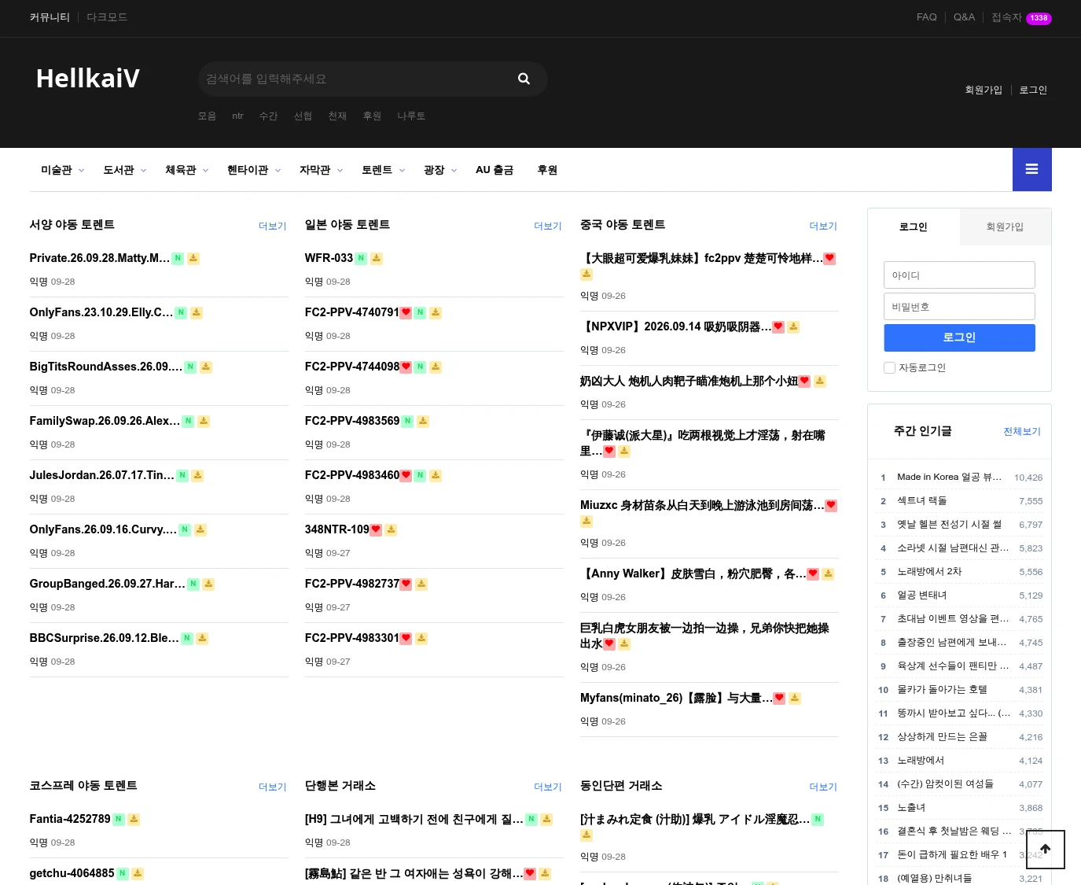The height and width of the screenshot is (885, 1081).
Task: Open the blue hamburger menu
Action: [1031, 169]
